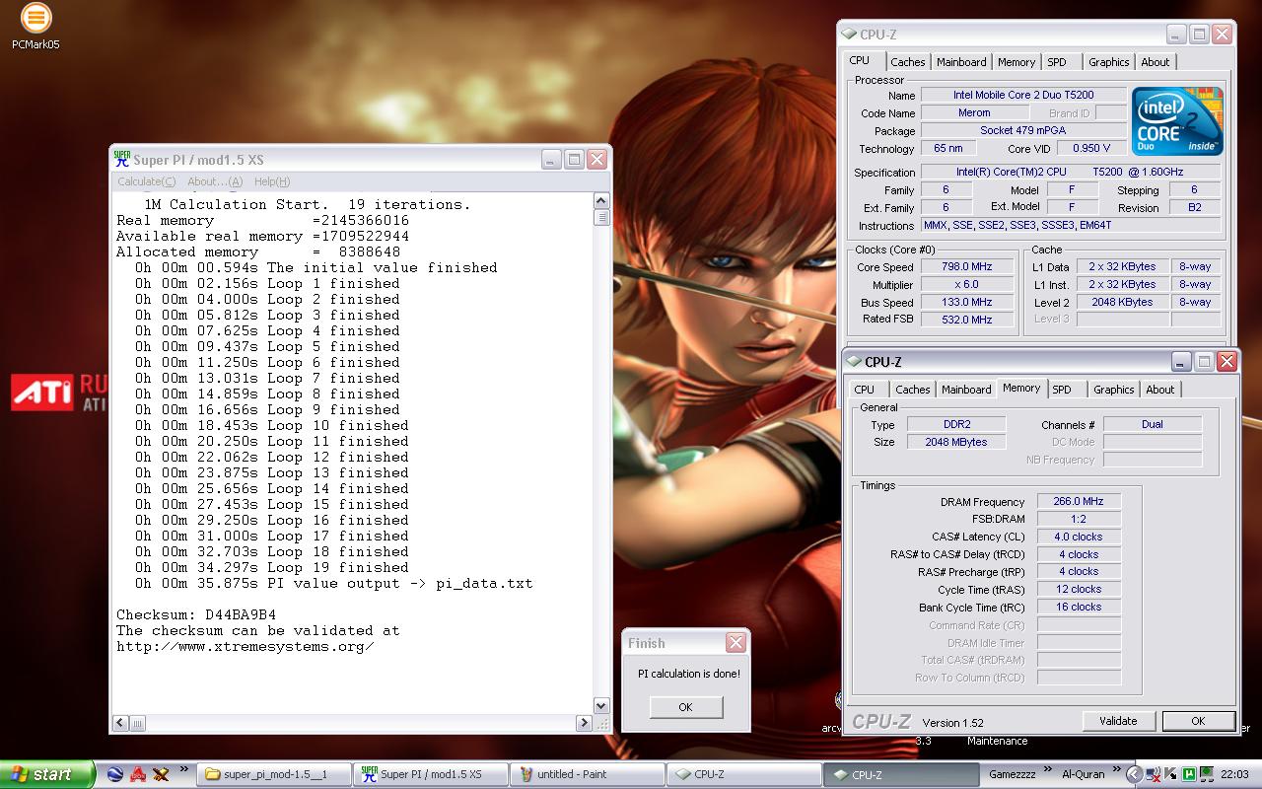The width and height of the screenshot is (1262, 789).
Task: Open the Gamezzzz taskbar toolbar
Action: pos(1012,774)
